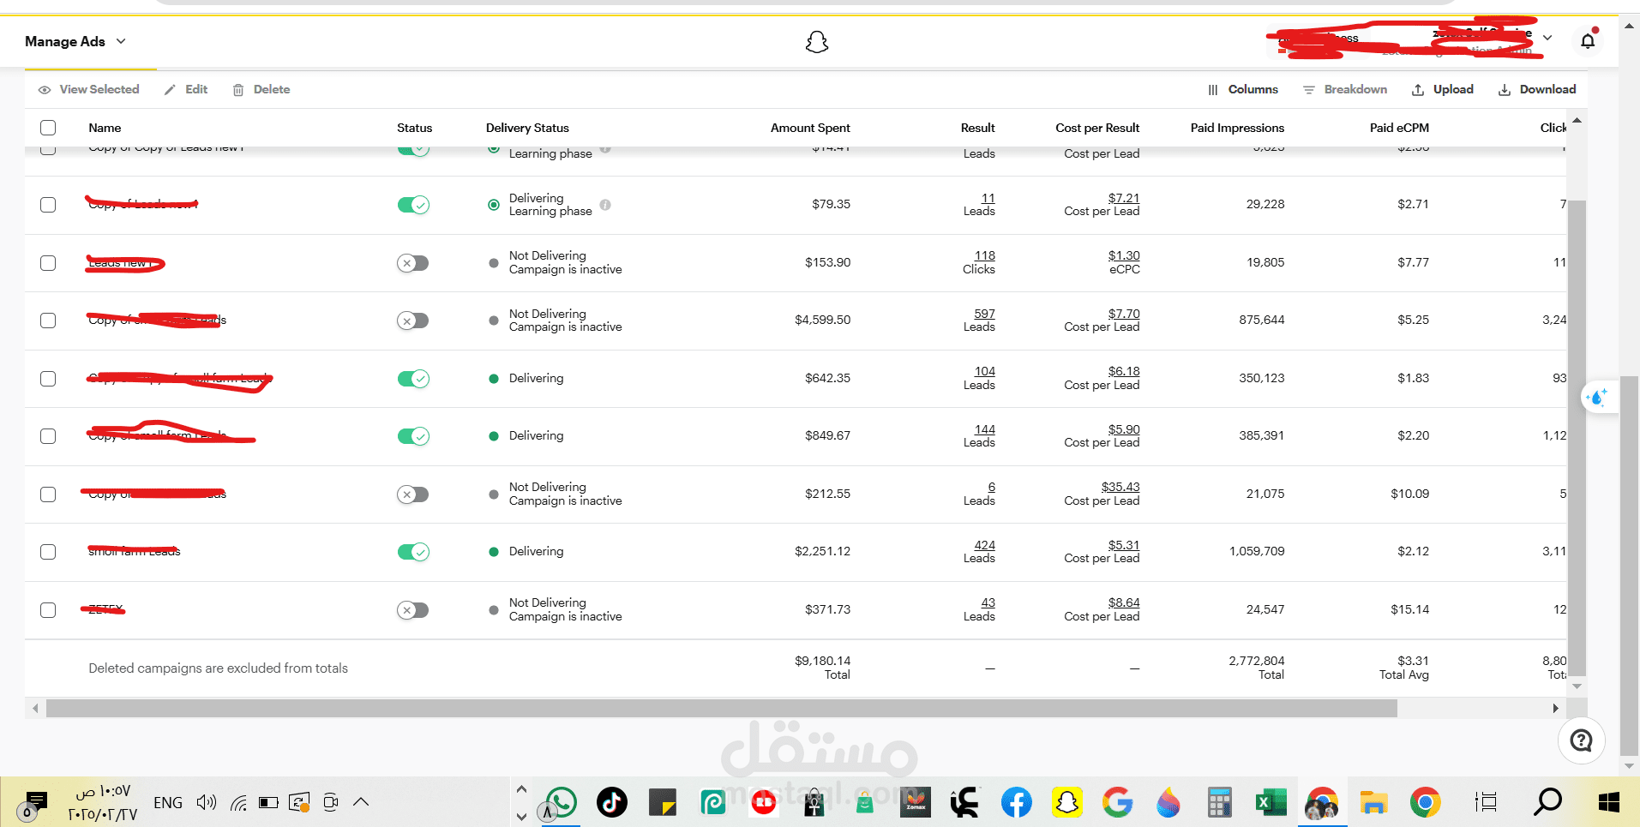Open Facebook from the taskbar
Image resolution: width=1640 pixels, height=827 pixels.
[1017, 803]
